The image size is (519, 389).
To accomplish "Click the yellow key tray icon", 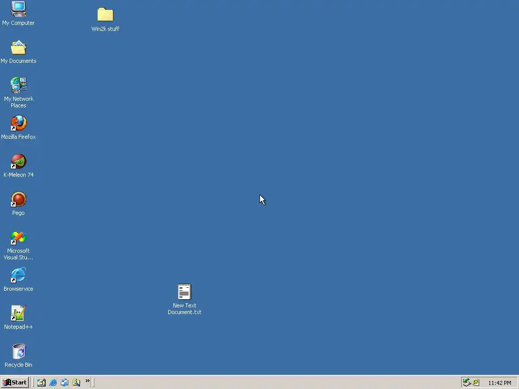I will (x=476, y=382).
